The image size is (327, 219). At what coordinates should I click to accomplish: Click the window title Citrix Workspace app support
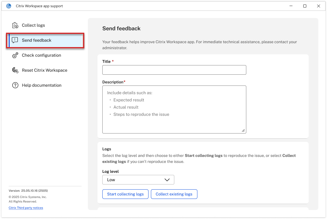(x=39, y=6)
